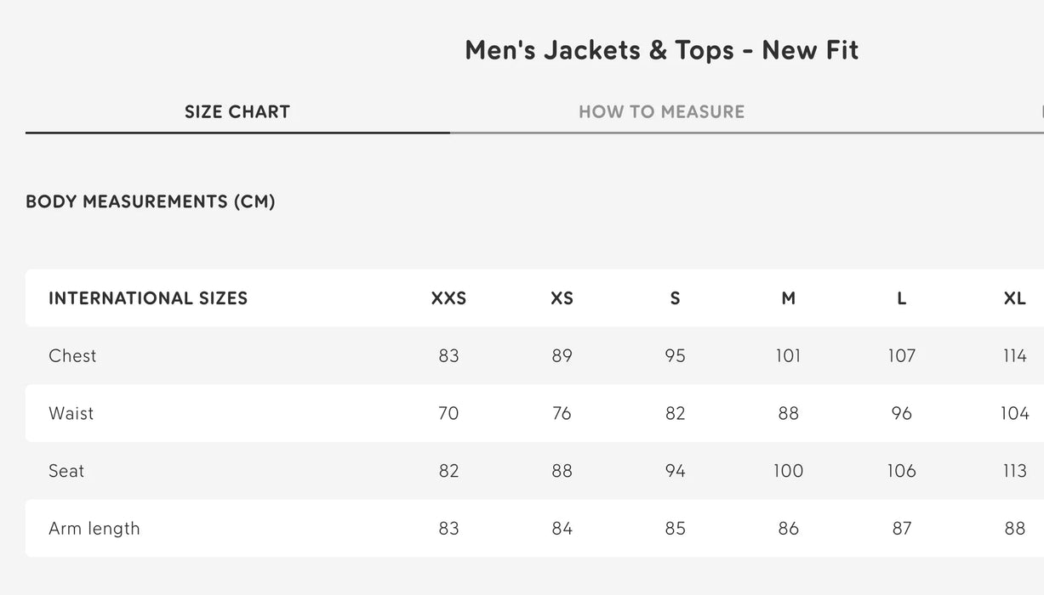Select the SIZE CHART tab
This screenshot has height=595, width=1044.
(x=237, y=111)
